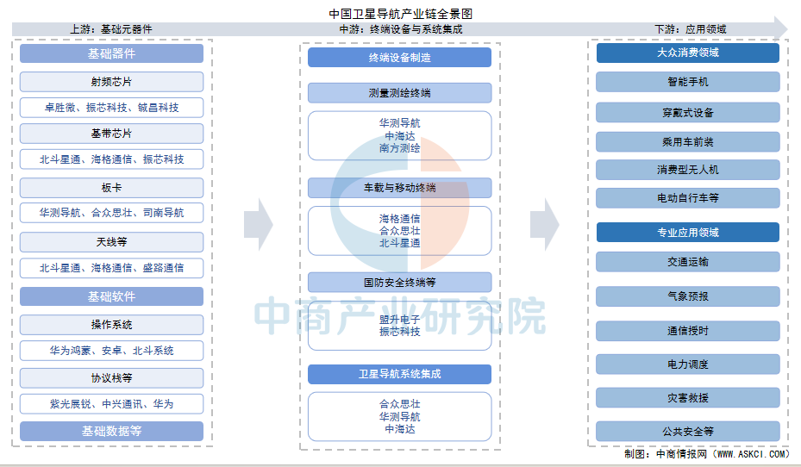The width and height of the screenshot is (801, 467).
Task: Select the 卓胜微、振芯科技、铖昌科技 box
Action: coord(111,108)
